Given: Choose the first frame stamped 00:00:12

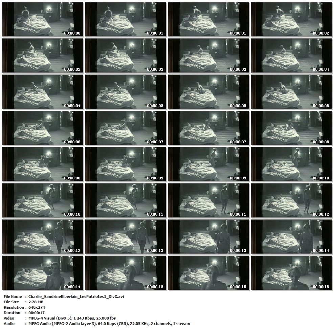Looking at the screenshot, I should coord(291,200).
